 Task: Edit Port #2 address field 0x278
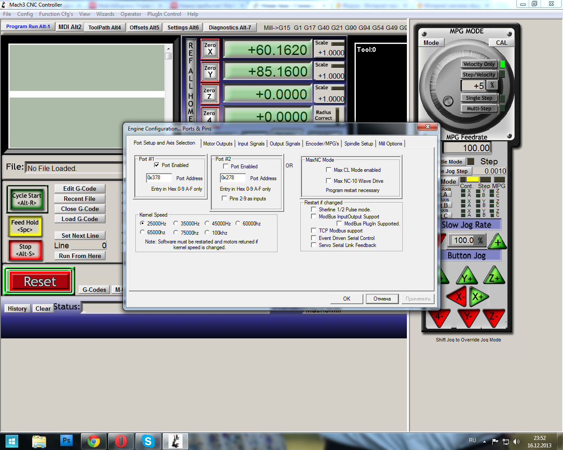click(x=233, y=178)
